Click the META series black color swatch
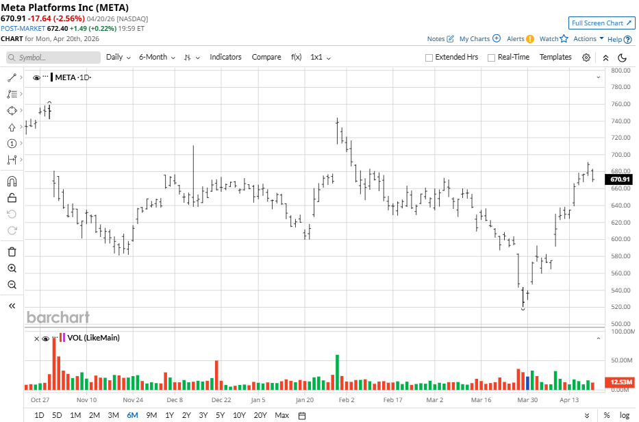639x422 pixels. pyautogui.click(x=52, y=77)
